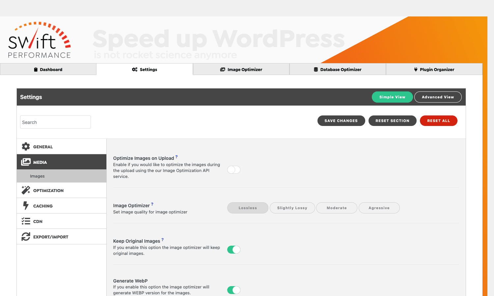Click the magic wand icon next to Optimization
Image resolution: width=494 pixels, height=296 pixels.
tap(26, 190)
